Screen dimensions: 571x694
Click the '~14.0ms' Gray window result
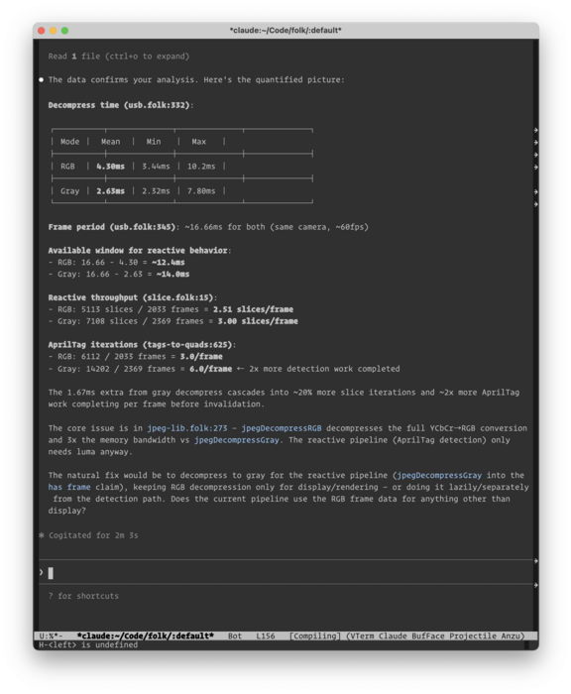coord(173,275)
